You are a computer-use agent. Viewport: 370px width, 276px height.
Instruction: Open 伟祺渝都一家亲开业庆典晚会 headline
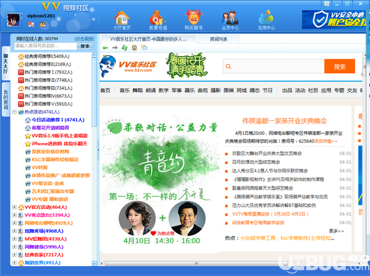284,121
